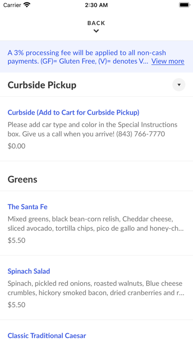Select the Curbside Pickup section heading
Image resolution: width=193 pixels, height=344 pixels.
(42, 85)
